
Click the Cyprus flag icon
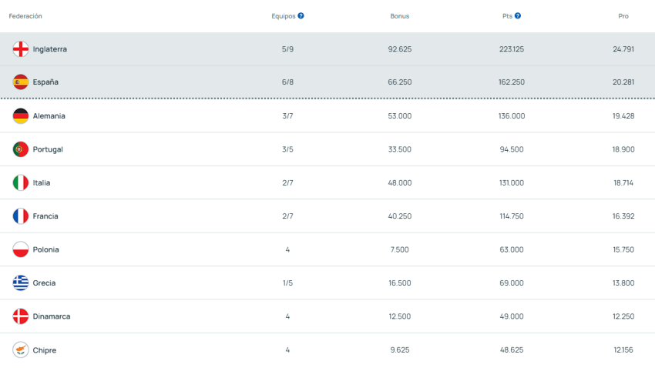21,350
